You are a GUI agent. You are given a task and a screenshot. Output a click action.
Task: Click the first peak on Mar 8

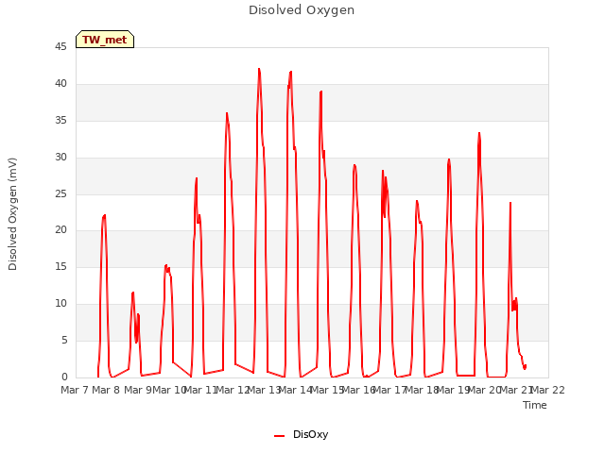pyautogui.click(x=104, y=216)
